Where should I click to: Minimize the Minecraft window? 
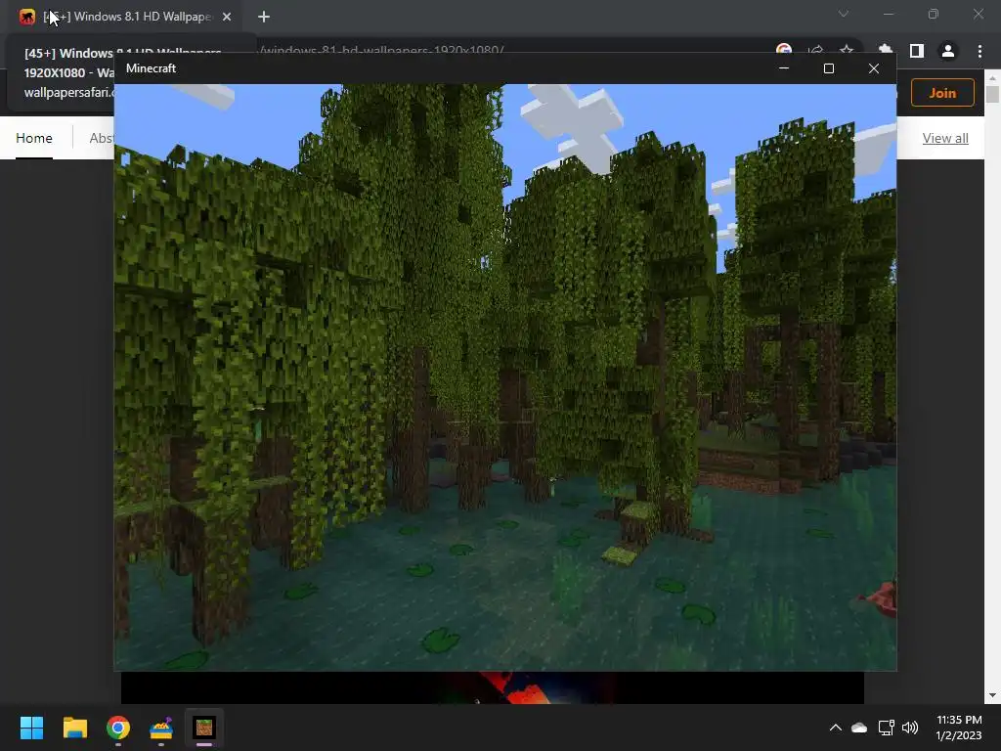coord(784,68)
